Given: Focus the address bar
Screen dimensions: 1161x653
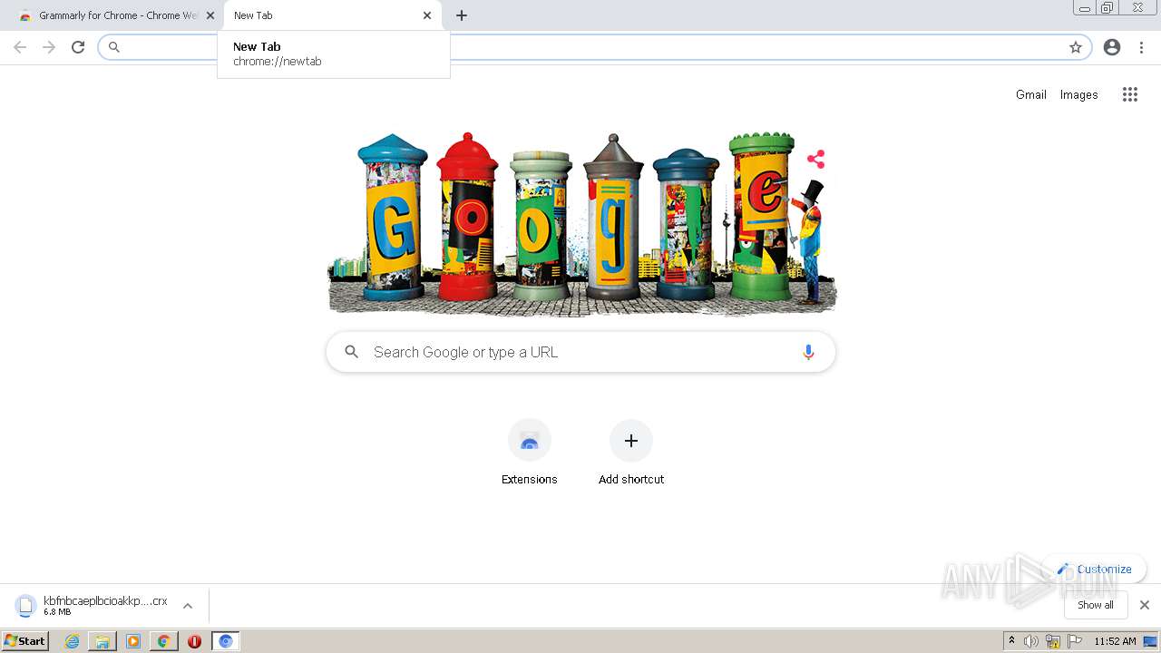Looking at the screenshot, I should [x=594, y=47].
